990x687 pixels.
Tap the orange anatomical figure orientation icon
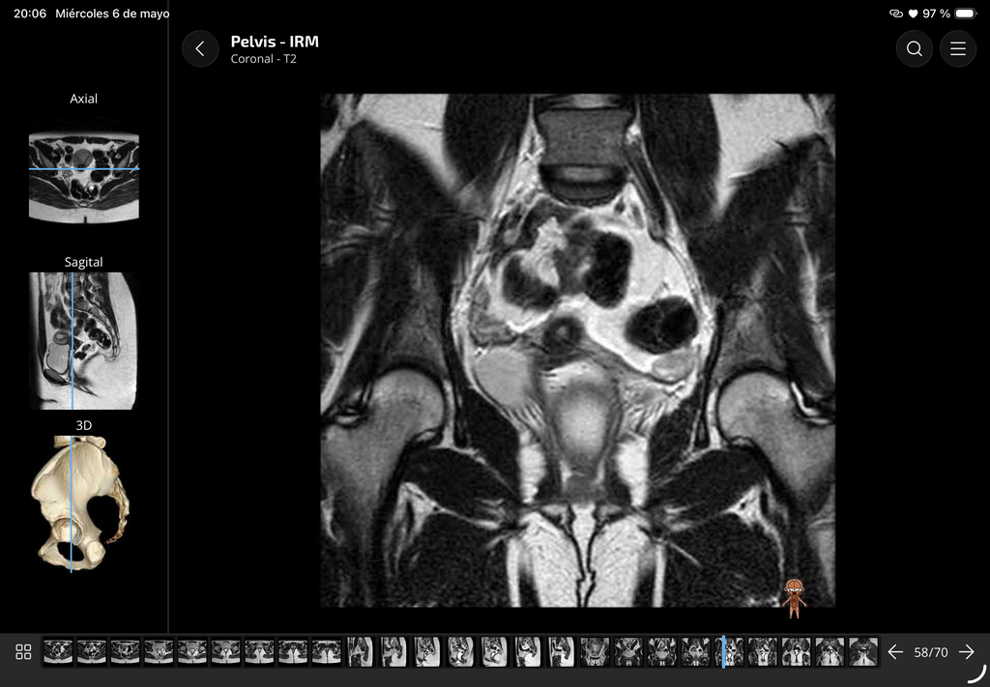(794, 598)
